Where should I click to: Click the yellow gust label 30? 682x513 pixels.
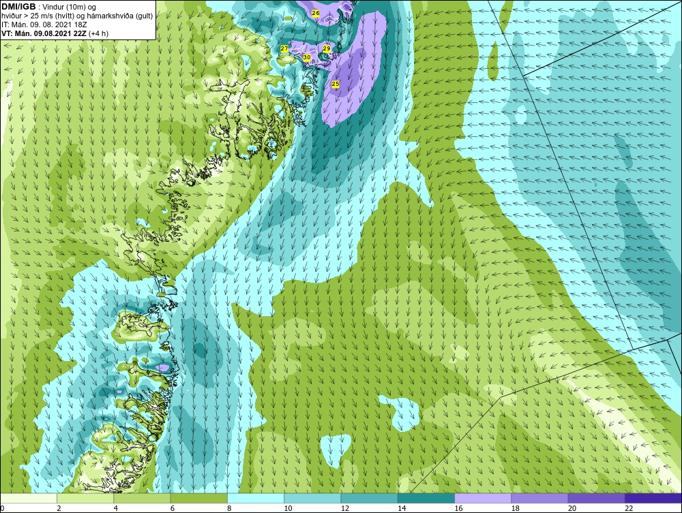[307, 57]
